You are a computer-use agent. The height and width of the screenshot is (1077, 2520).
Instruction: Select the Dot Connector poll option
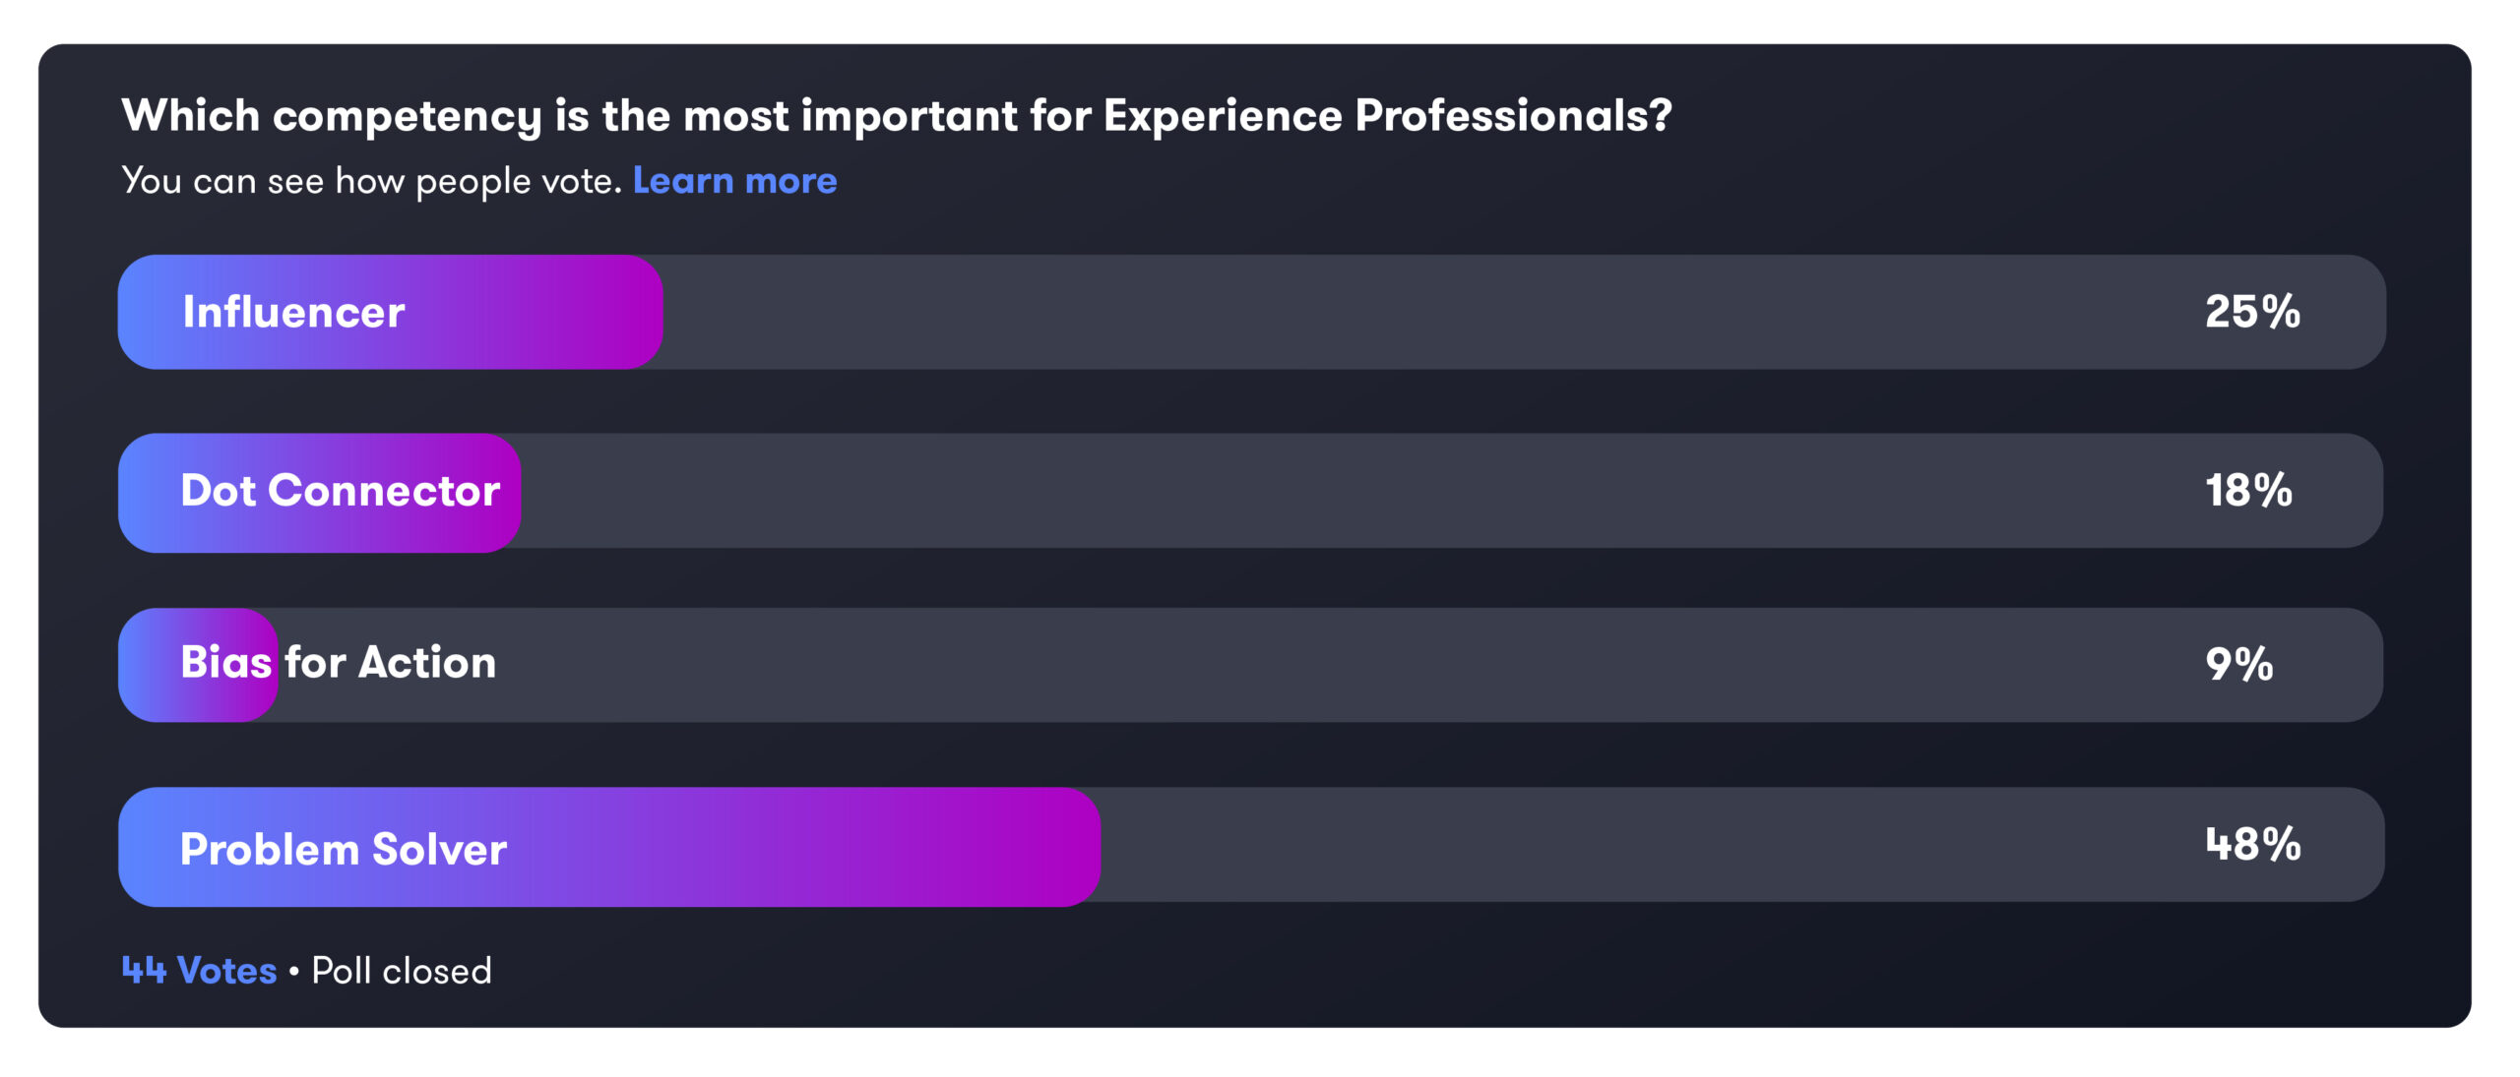point(1250,491)
